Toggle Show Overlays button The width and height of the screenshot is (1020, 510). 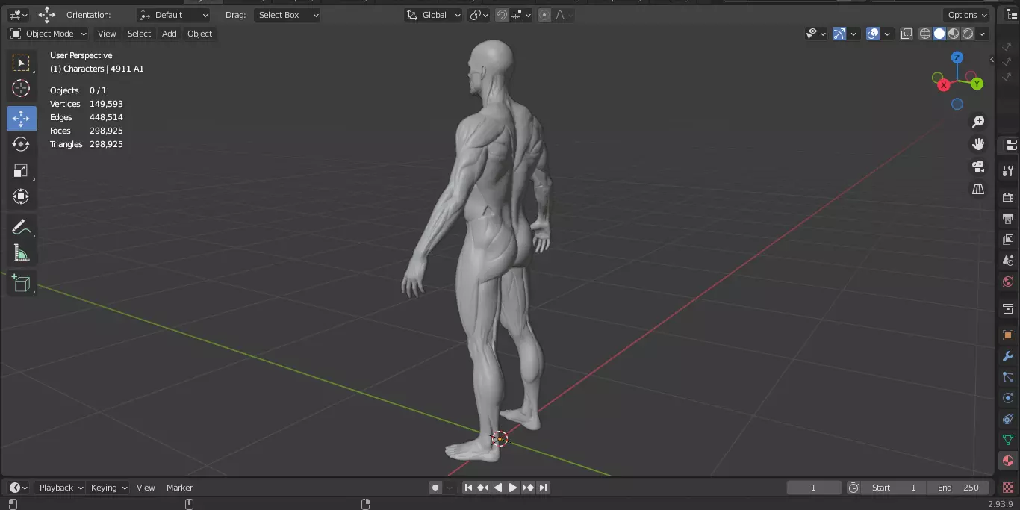click(873, 34)
